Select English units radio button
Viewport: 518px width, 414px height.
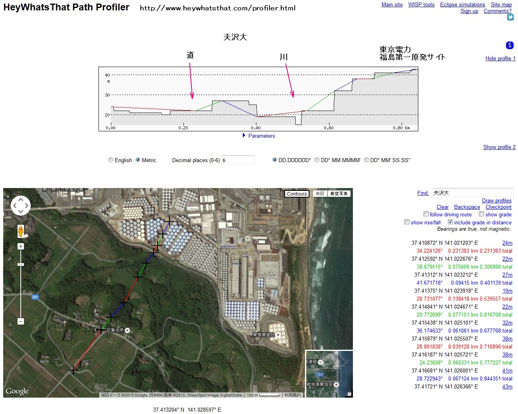pos(111,160)
